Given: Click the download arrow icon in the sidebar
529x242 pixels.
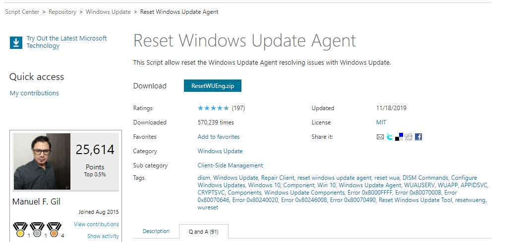Looking at the screenshot, I should click(16, 42).
